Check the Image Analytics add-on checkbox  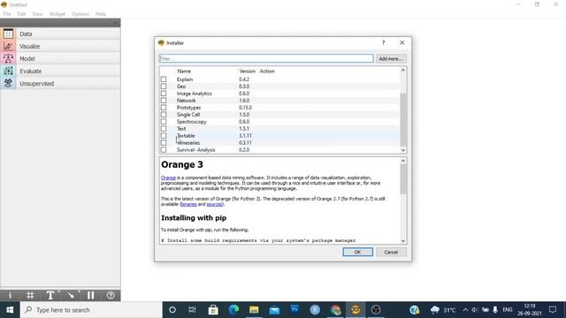click(x=164, y=94)
